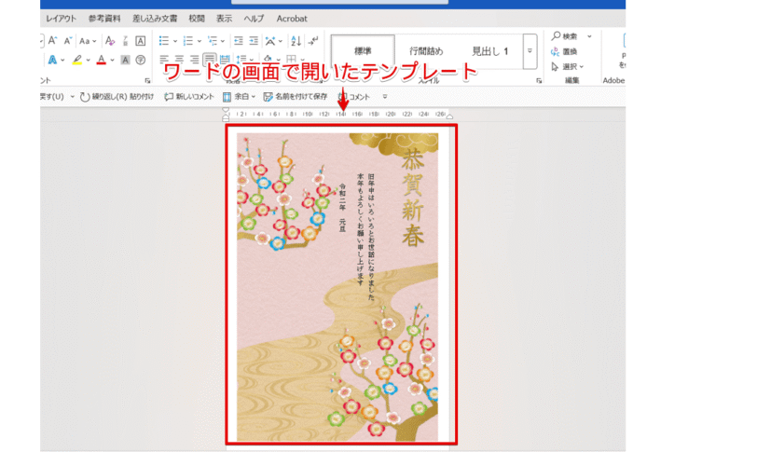Clear all formatting with the eraser A icon
757x452 pixels.
coord(110,41)
